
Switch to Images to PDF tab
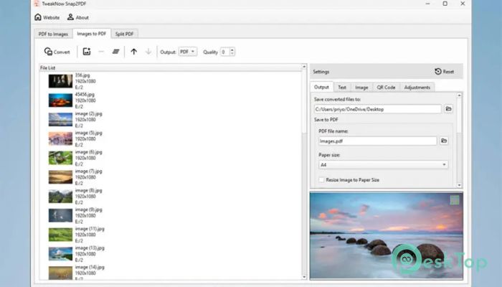click(x=92, y=34)
